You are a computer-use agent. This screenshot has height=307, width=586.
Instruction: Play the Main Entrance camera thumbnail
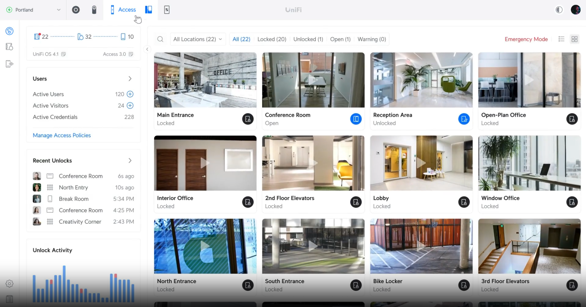(x=205, y=80)
